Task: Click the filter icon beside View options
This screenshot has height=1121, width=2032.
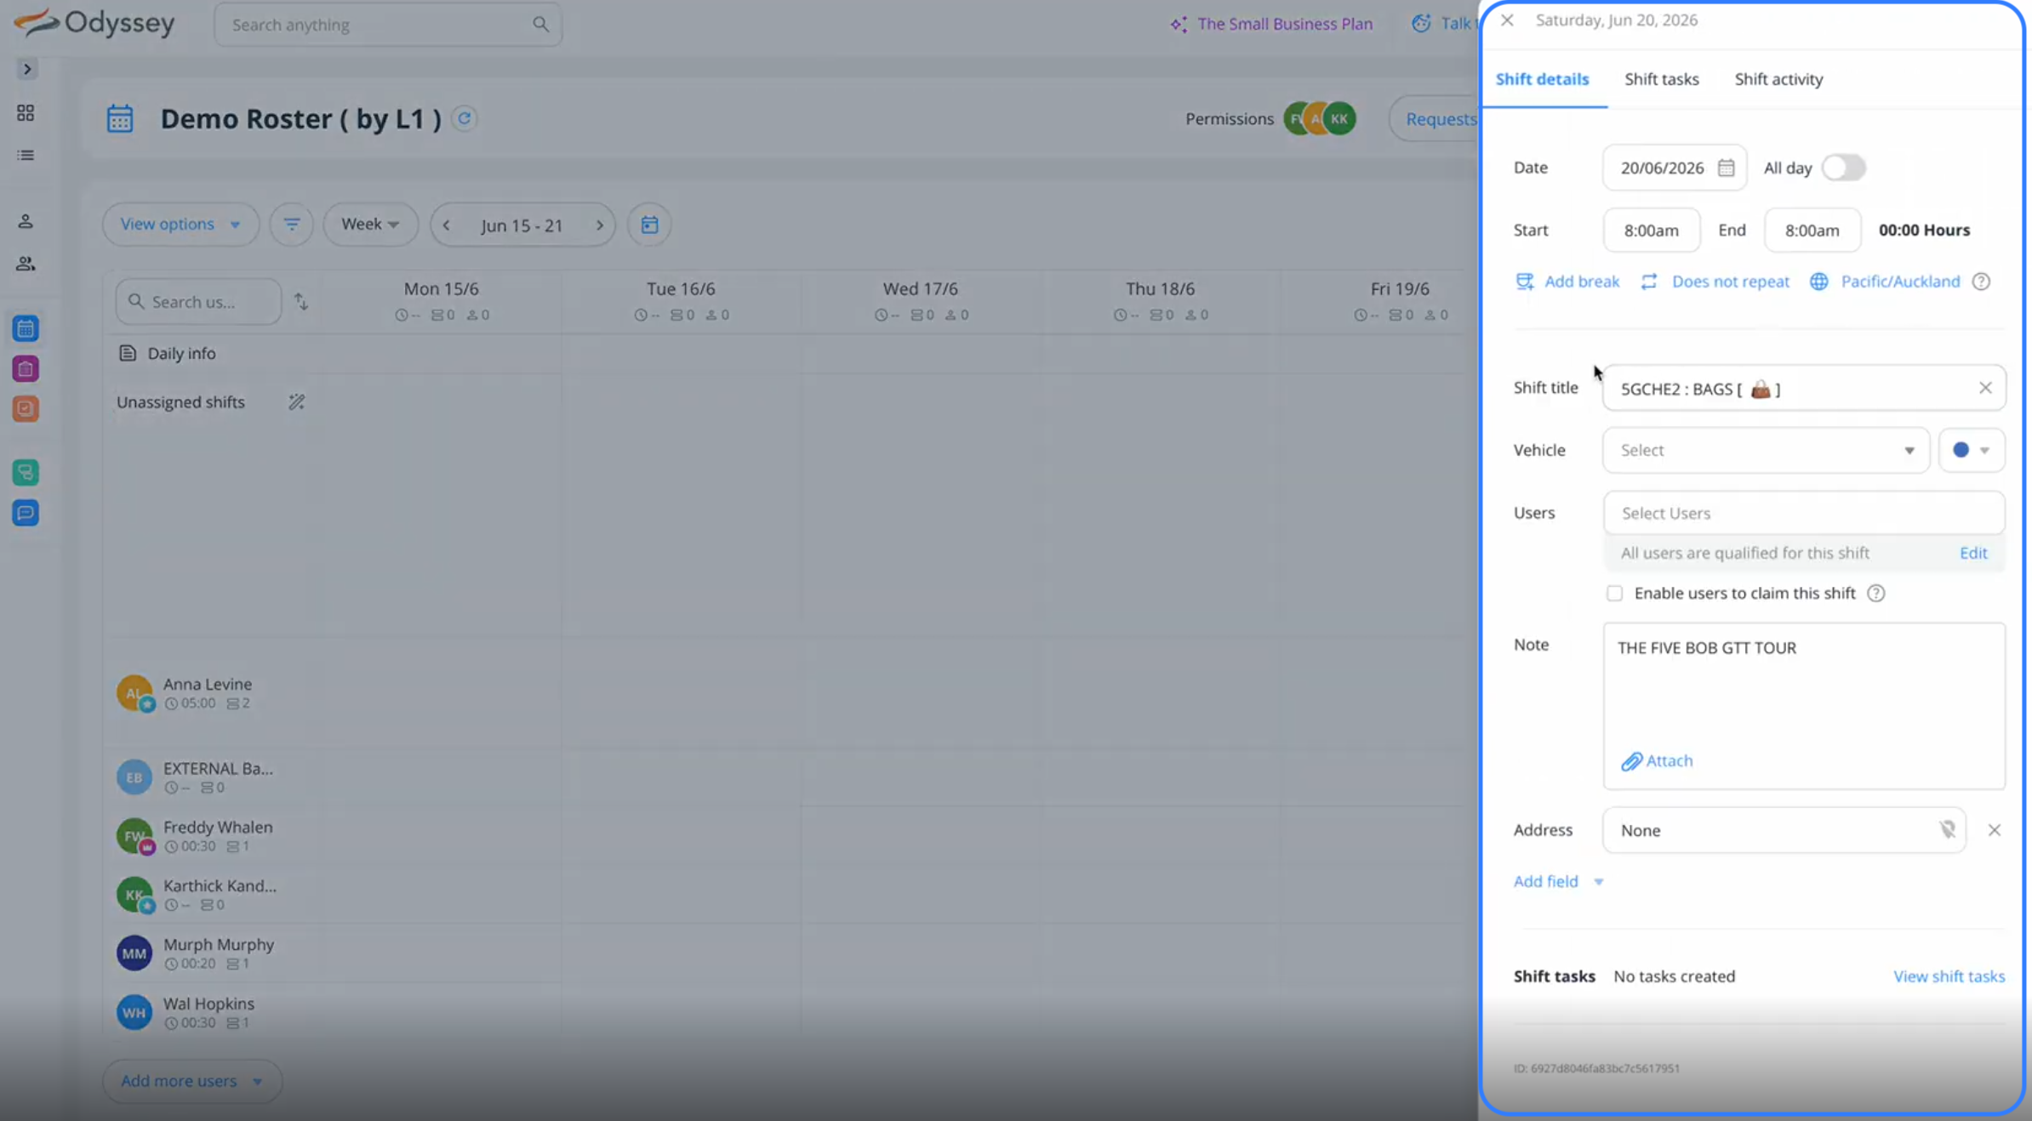Action: tap(291, 225)
